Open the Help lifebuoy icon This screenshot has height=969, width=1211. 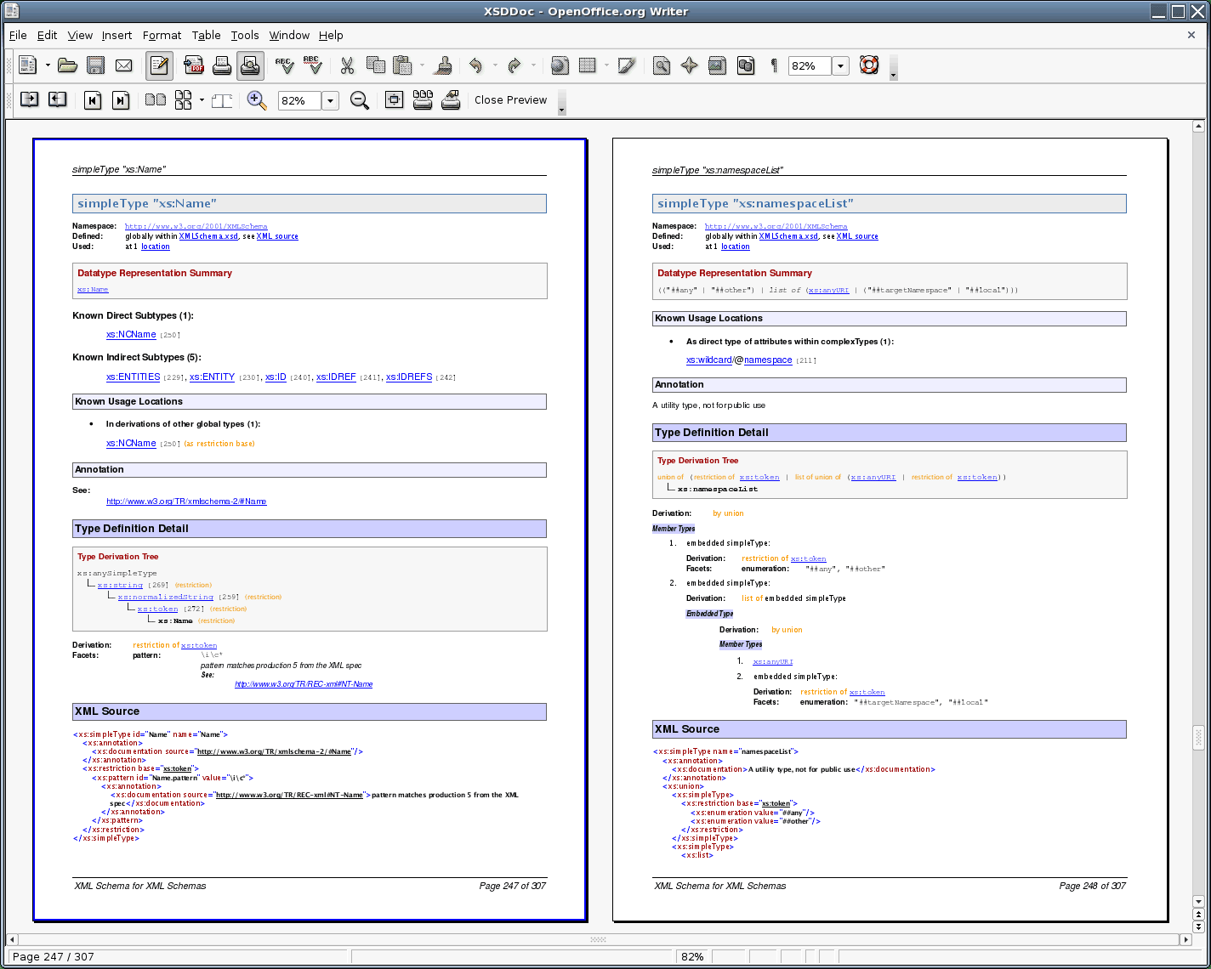[x=868, y=65]
